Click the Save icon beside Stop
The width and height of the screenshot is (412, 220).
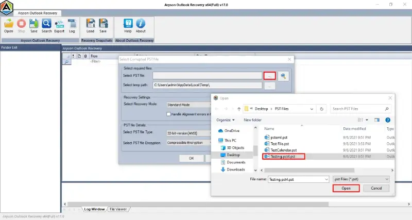coord(33,26)
